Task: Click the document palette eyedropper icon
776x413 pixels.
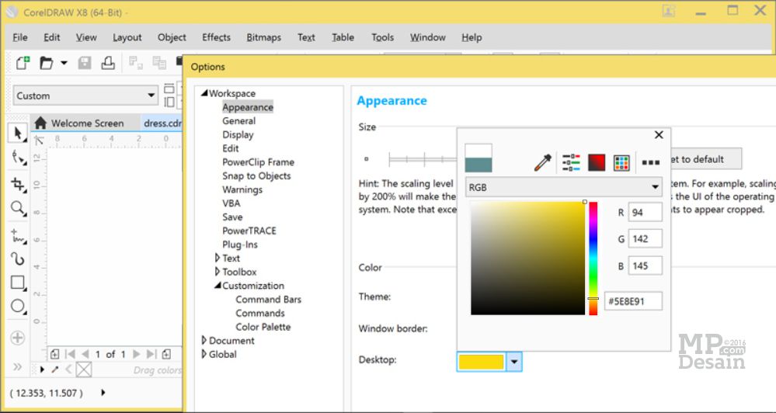Action: coord(55,370)
